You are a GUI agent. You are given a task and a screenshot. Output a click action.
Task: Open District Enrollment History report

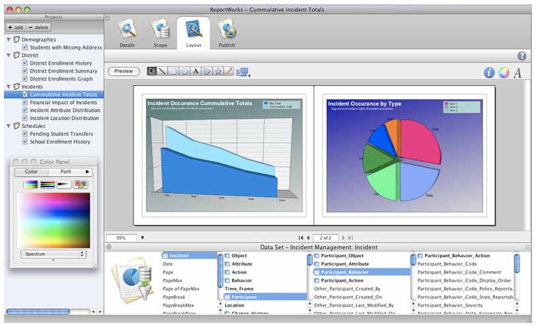click(x=57, y=63)
